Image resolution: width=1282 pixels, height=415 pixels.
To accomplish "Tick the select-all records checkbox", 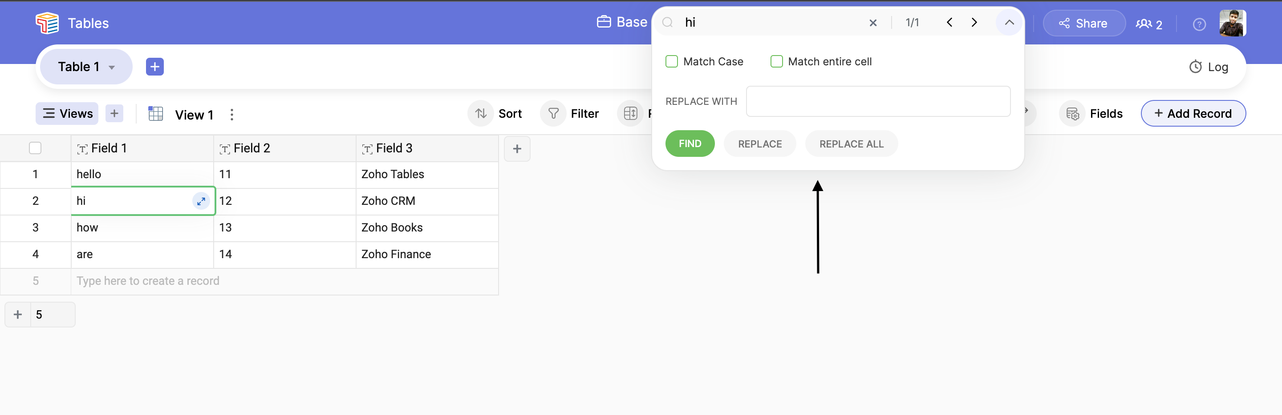I will pos(35,148).
